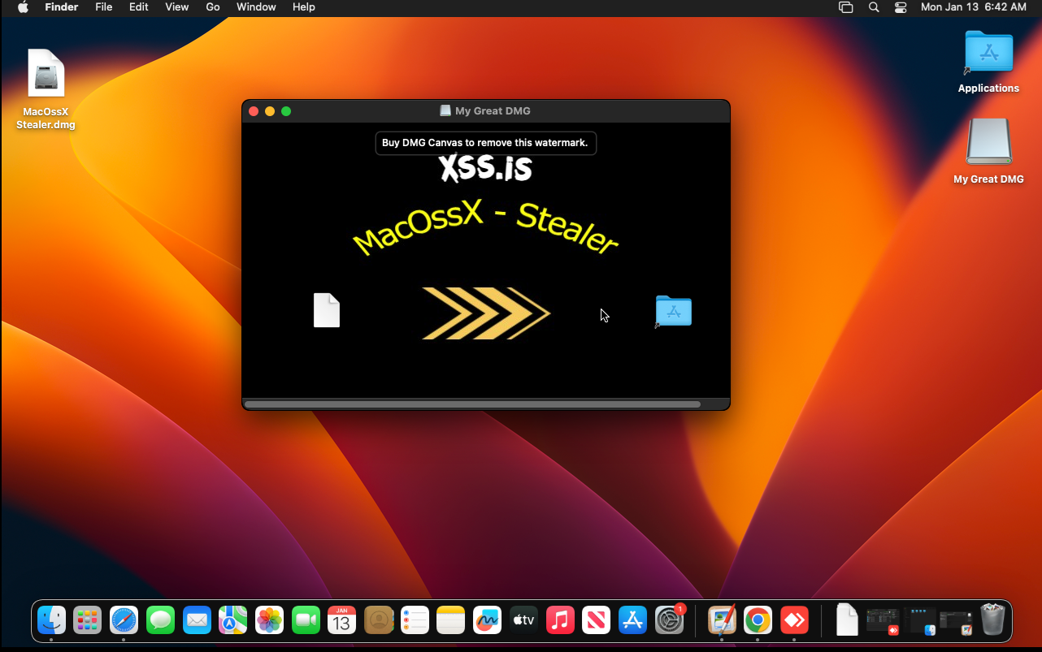Screen dimensions: 1042x652
Task: Click the date and time in the menu bar
Action: pyautogui.click(x=973, y=7)
